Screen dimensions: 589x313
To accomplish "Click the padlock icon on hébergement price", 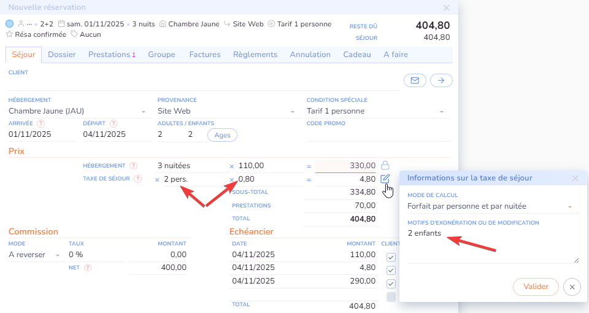I will (x=385, y=165).
